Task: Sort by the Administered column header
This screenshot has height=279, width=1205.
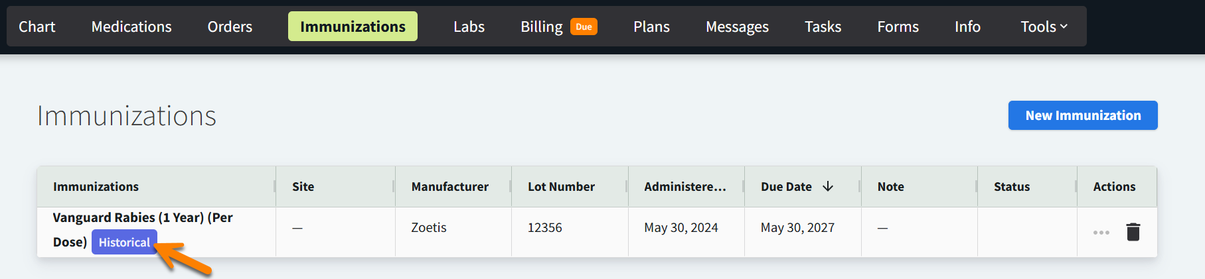Action: 684,187
